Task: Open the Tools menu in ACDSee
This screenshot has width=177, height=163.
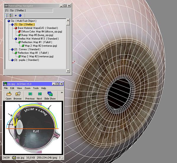Action: (36, 88)
